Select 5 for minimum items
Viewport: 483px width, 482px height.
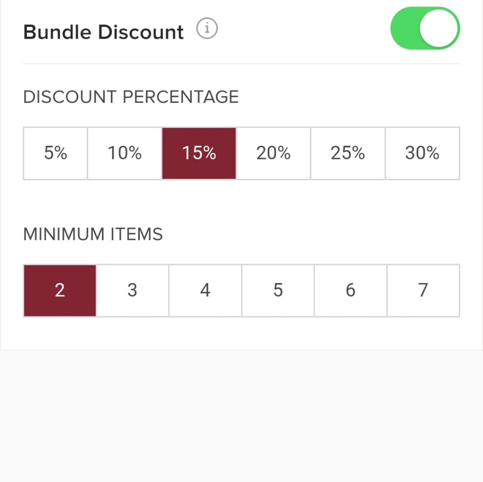278,290
